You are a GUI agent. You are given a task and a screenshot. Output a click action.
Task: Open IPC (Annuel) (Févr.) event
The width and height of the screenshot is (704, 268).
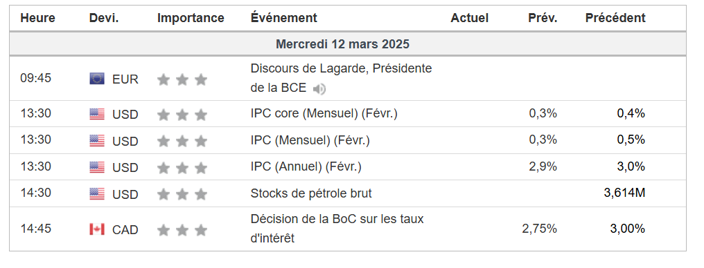tap(306, 167)
